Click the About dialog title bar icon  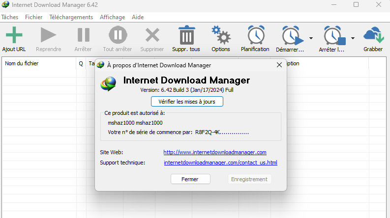click(100, 65)
